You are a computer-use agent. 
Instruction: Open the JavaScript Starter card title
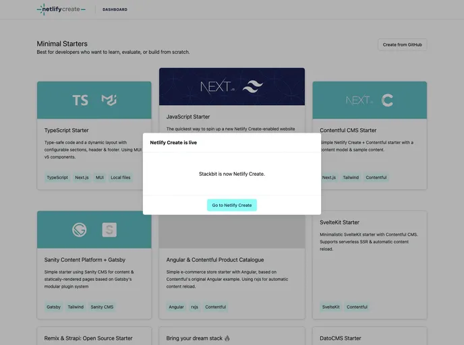(188, 117)
